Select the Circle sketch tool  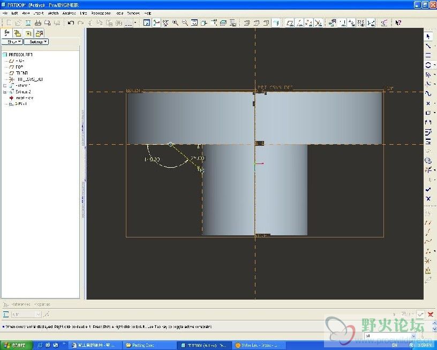tap(428, 65)
